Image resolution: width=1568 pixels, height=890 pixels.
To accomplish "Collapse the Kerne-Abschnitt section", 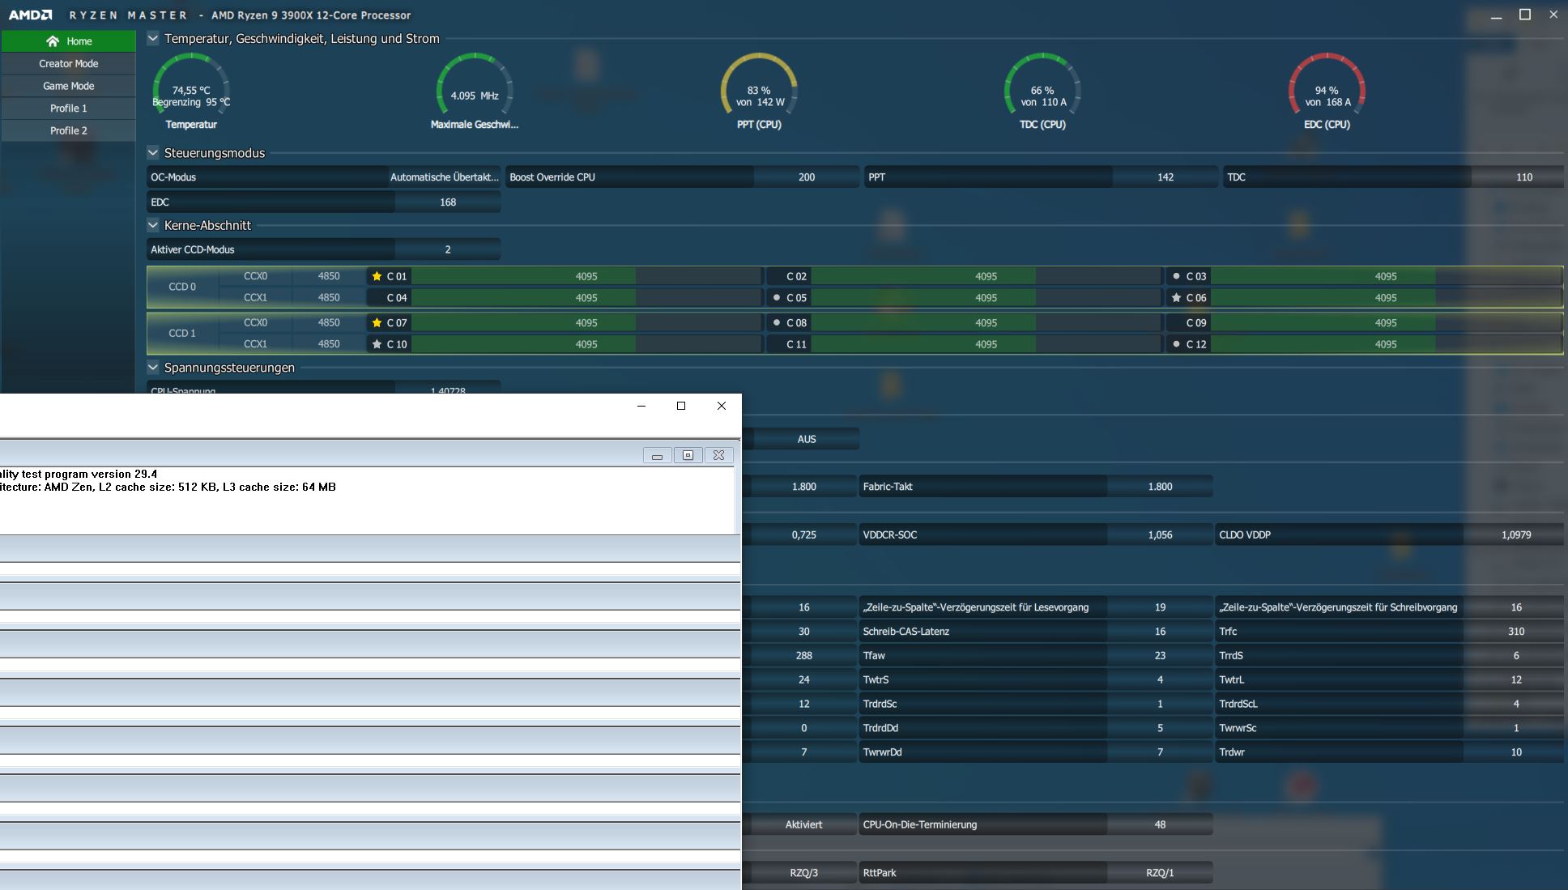I will point(153,225).
